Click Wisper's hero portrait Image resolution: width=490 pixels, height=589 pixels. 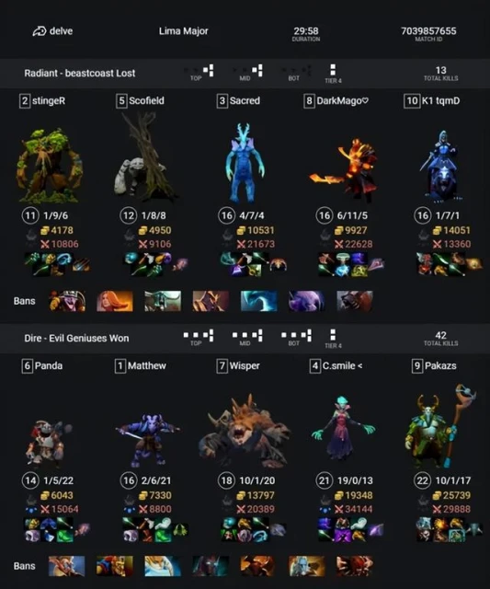coord(244,430)
